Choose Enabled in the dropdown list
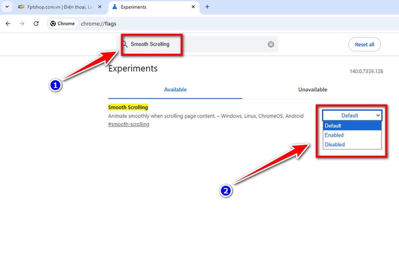The height and width of the screenshot is (257, 399). [352, 135]
